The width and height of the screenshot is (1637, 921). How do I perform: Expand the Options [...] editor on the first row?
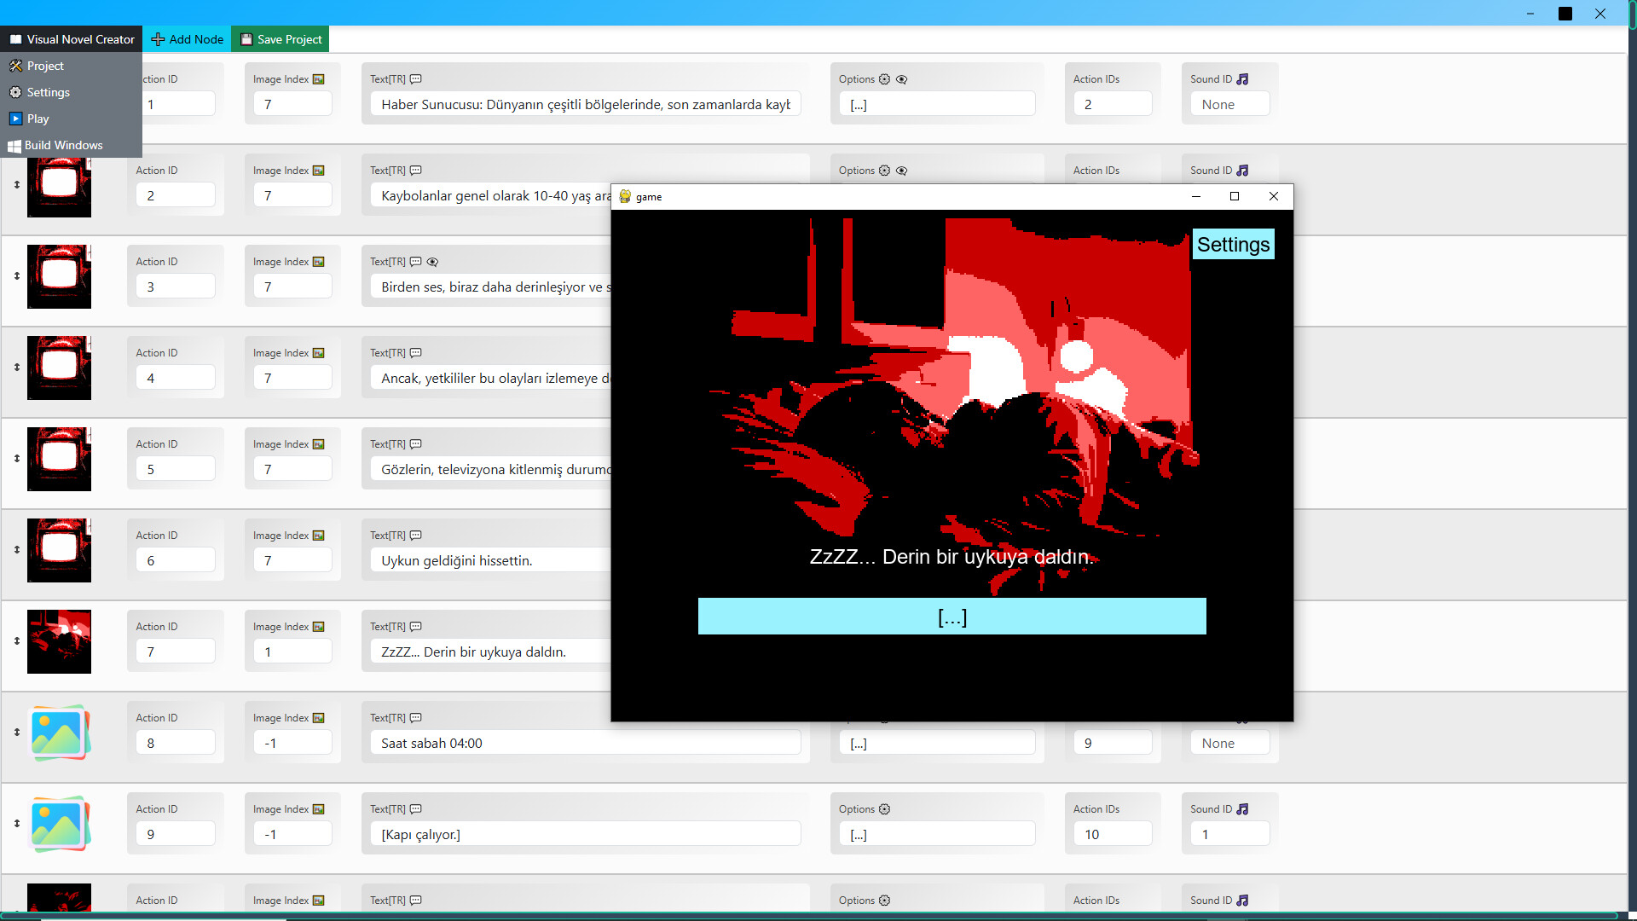click(x=936, y=103)
